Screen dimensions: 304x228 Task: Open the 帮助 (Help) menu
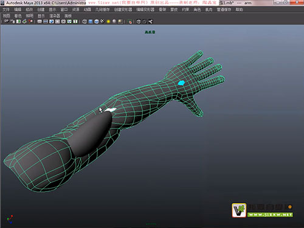[x=240, y=10]
